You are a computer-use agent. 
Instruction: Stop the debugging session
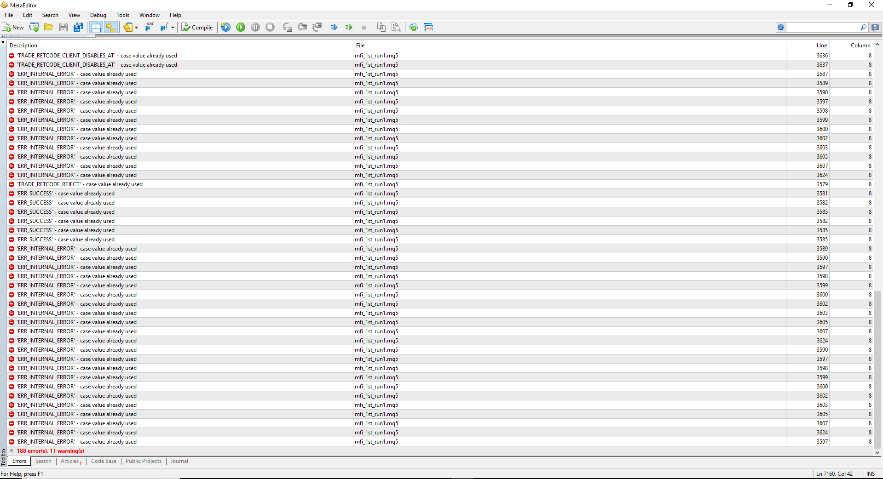pos(270,28)
